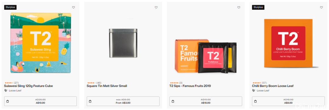Click Loose Leaf icon under Sulawesi Sling
The width and height of the screenshot is (329, 110).
pyautogui.click(x=6, y=91)
